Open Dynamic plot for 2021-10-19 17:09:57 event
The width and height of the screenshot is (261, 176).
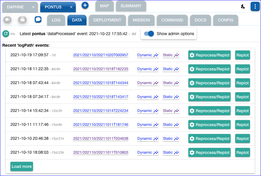tap(148, 55)
